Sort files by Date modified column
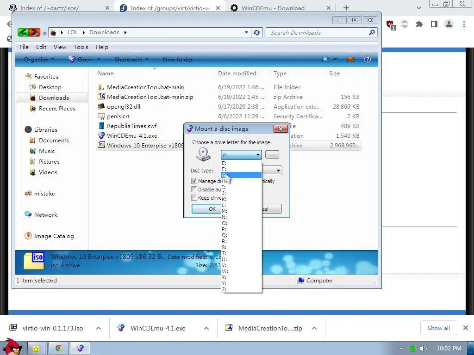The width and height of the screenshot is (474, 355). pos(237,73)
